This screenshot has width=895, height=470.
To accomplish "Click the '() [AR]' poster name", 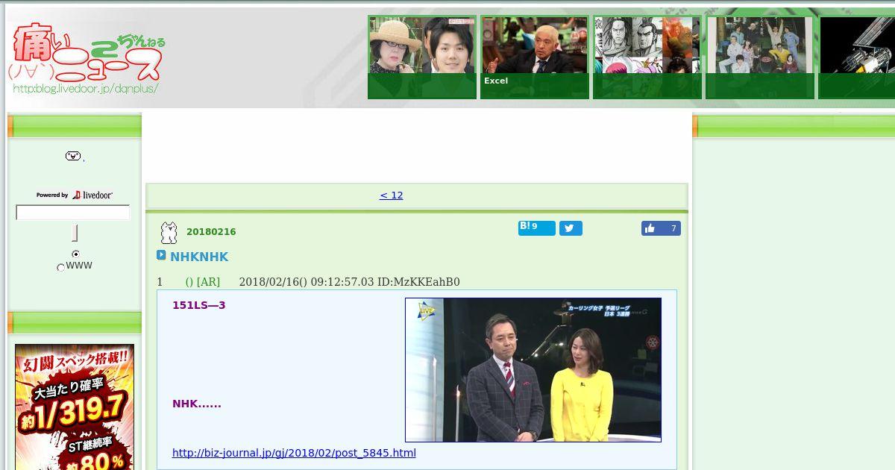I will pyautogui.click(x=203, y=282).
